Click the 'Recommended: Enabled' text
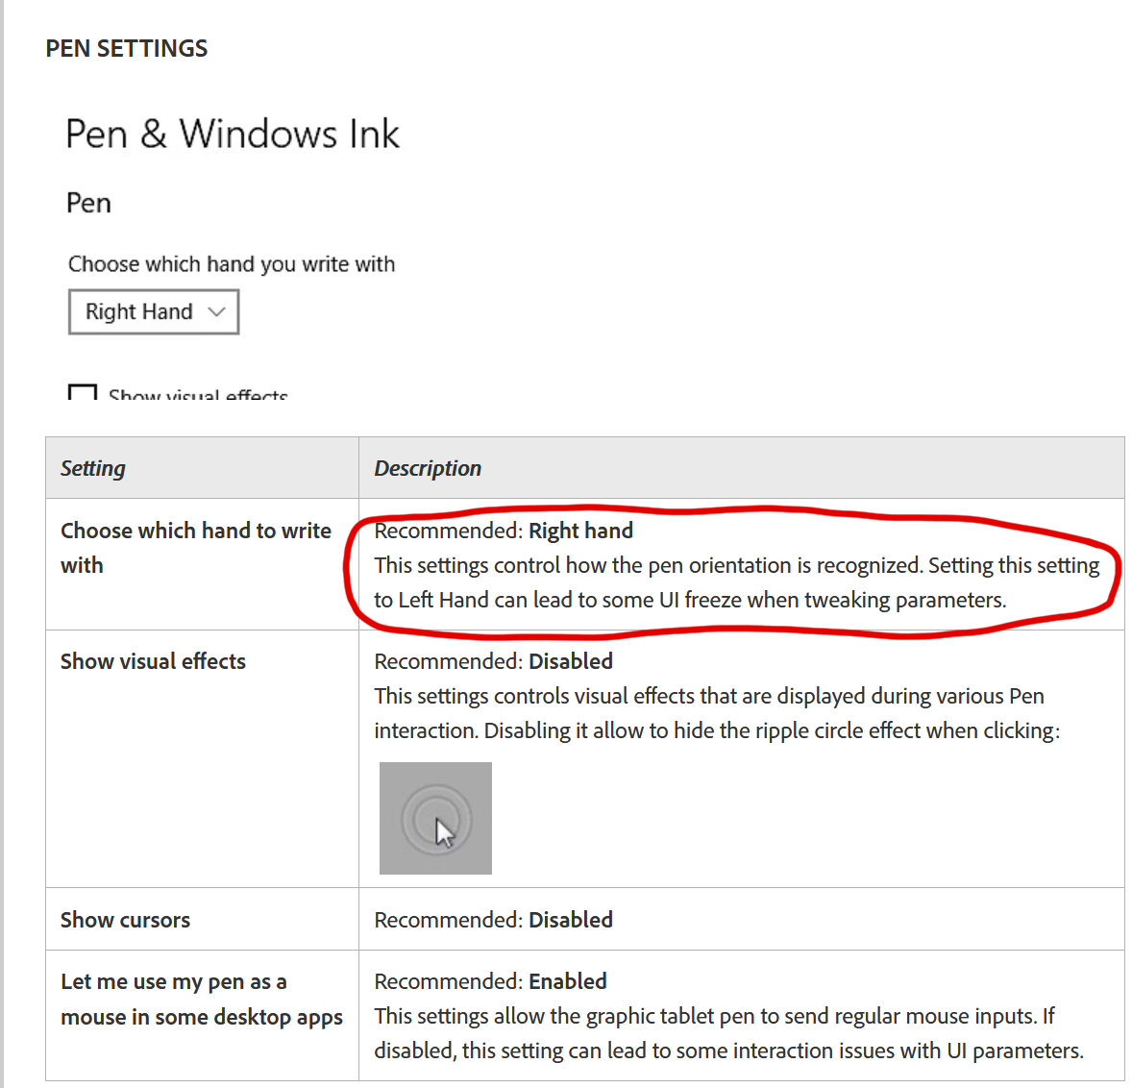Image resolution: width=1132 pixels, height=1088 pixels. click(490, 981)
